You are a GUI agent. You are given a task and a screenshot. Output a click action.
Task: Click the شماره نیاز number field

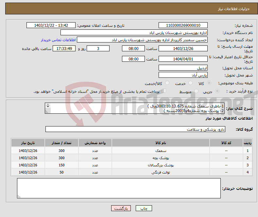(183, 25)
